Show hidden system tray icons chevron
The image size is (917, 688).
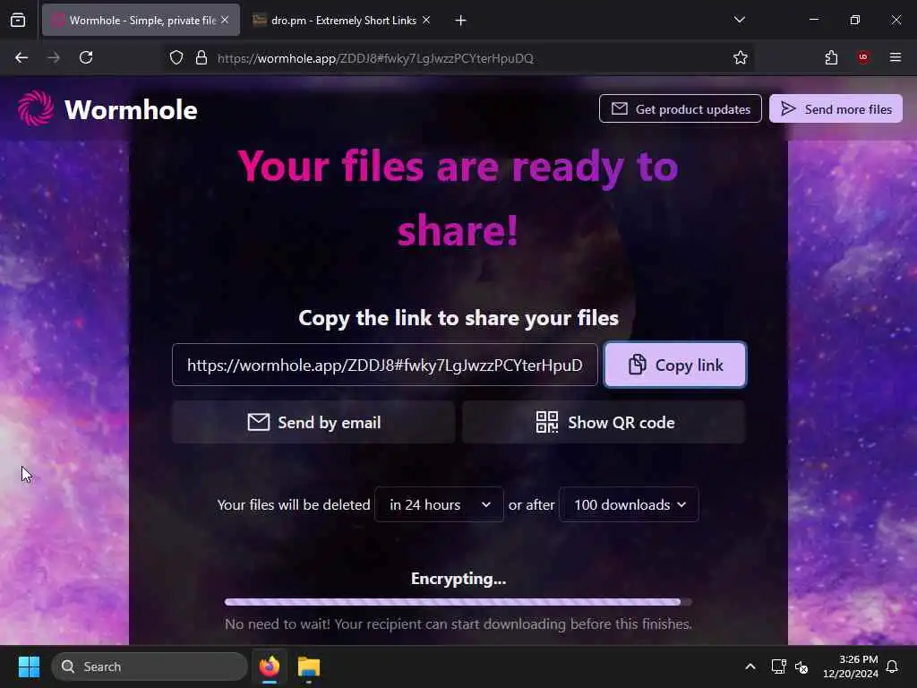click(x=750, y=666)
